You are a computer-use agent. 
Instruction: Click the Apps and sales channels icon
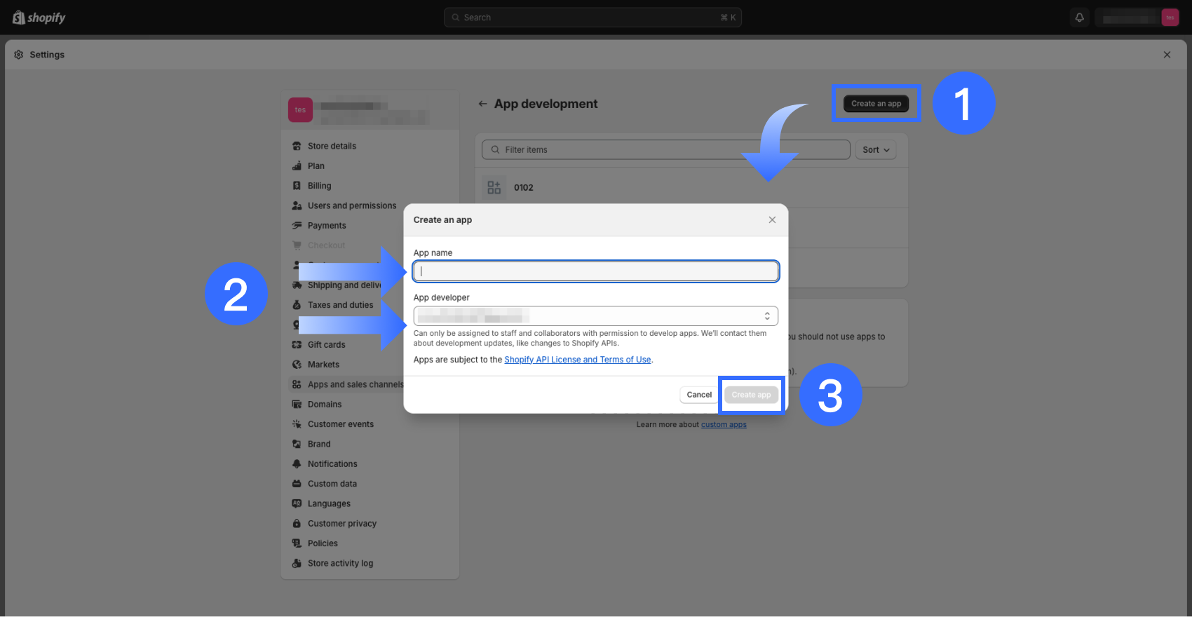click(297, 385)
